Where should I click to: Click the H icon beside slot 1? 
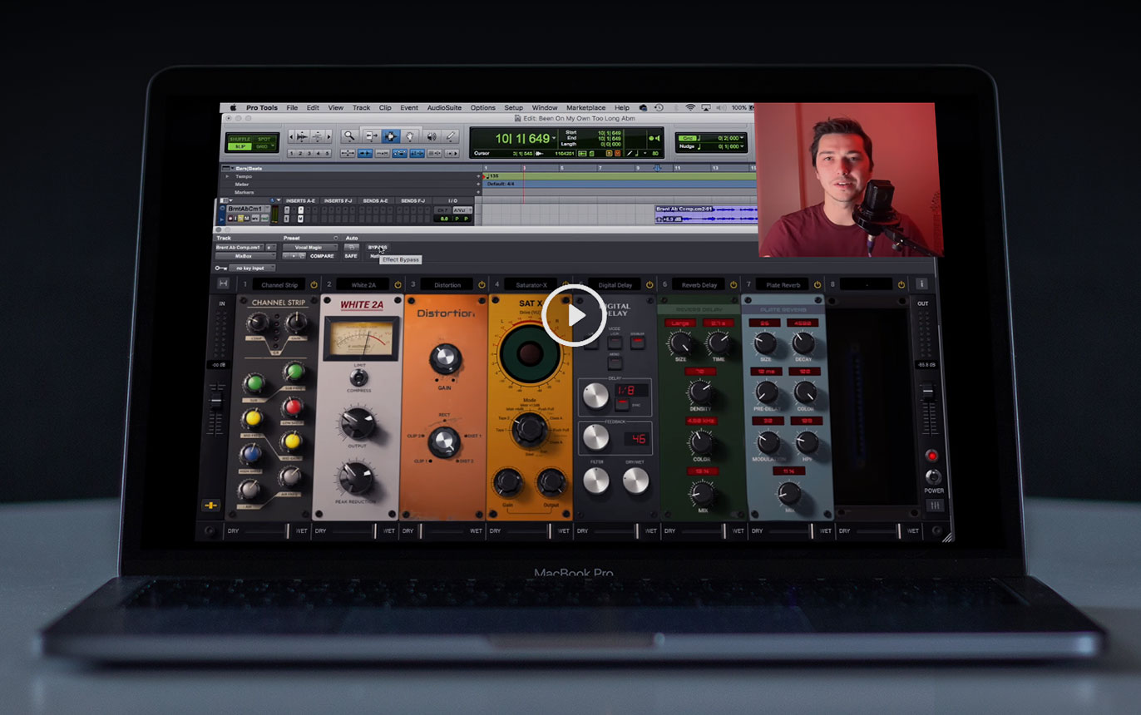tap(223, 284)
